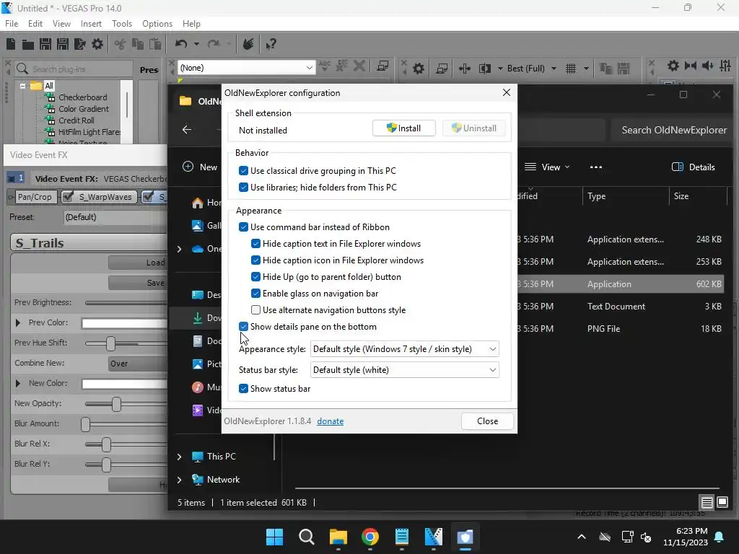Open the Edit menu in VEGAS Pro
Screen dimensions: 739x554
pos(35,24)
